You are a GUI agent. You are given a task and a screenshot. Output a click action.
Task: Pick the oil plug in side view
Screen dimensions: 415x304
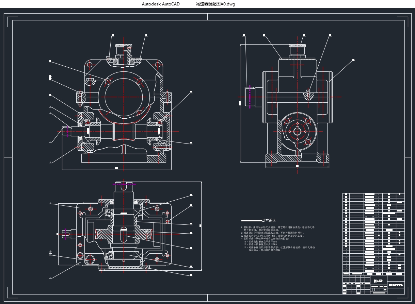pos(308,95)
